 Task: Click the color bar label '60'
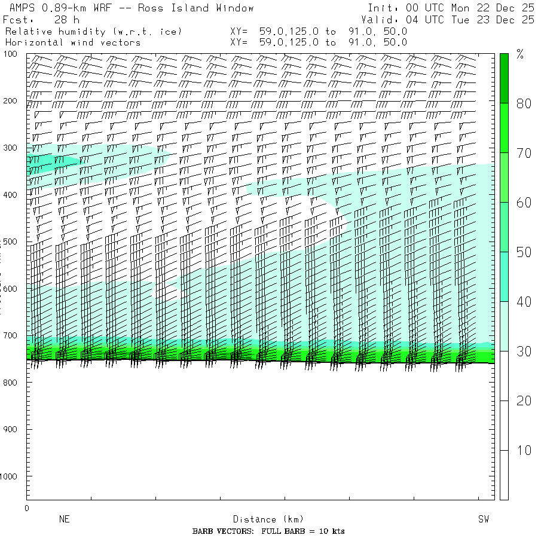pyautogui.click(x=524, y=203)
